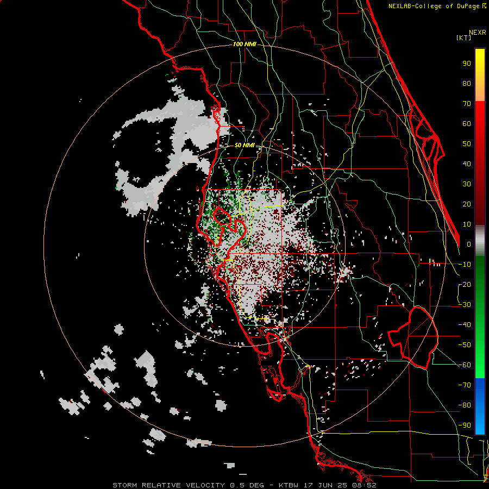Select the -10 knot scale value
Screen dimensions: 489x489
point(465,265)
